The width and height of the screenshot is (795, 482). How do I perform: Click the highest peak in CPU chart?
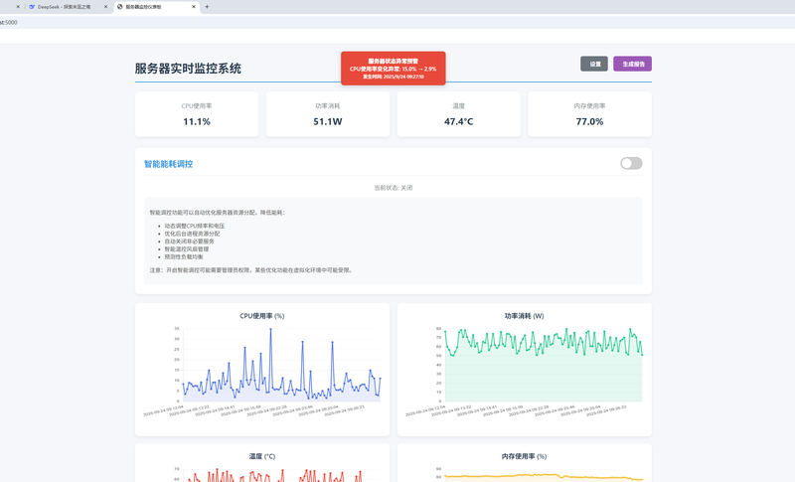[x=270, y=329]
